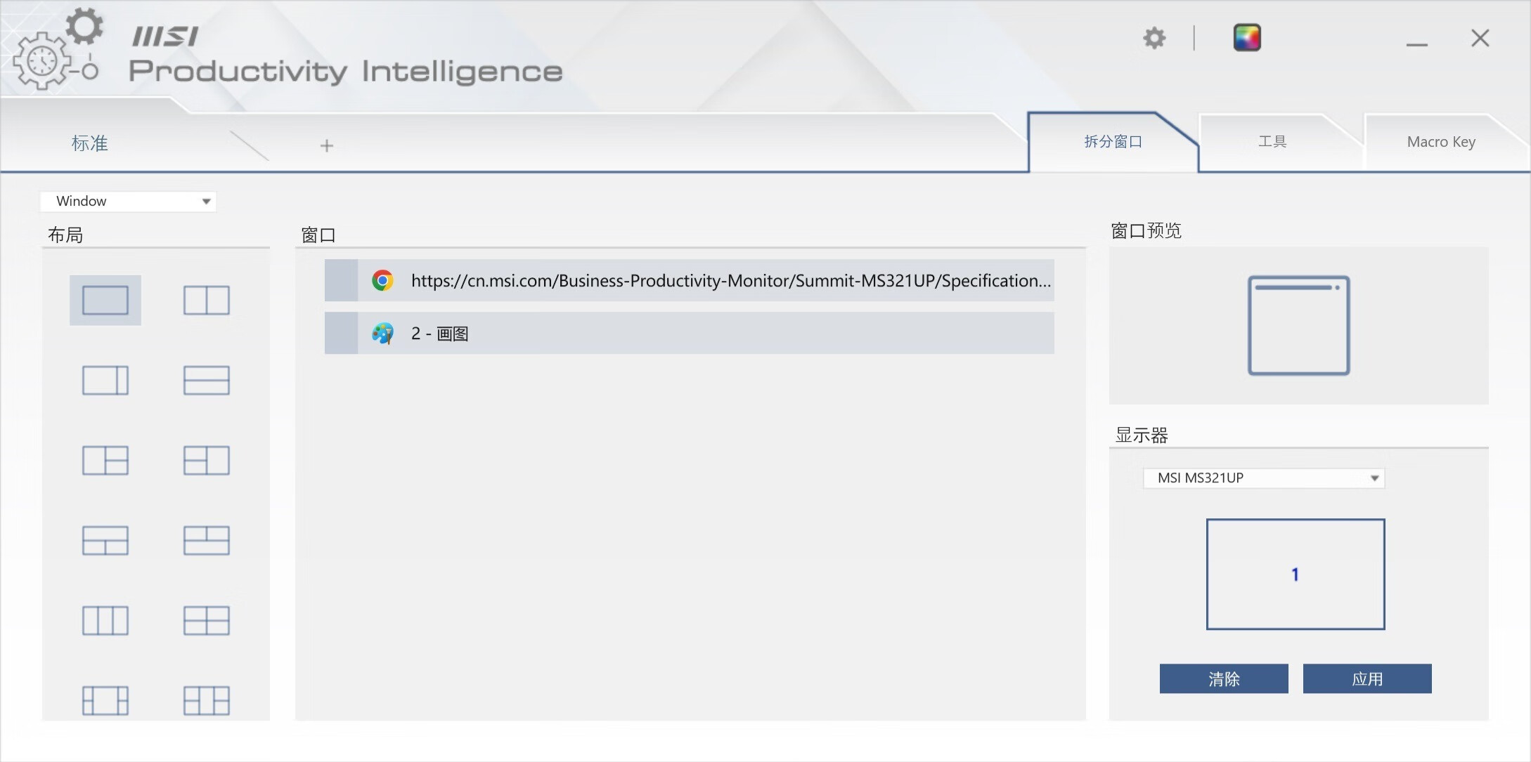Click the 清除 button
This screenshot has width=1531, height=762.
1224,678
